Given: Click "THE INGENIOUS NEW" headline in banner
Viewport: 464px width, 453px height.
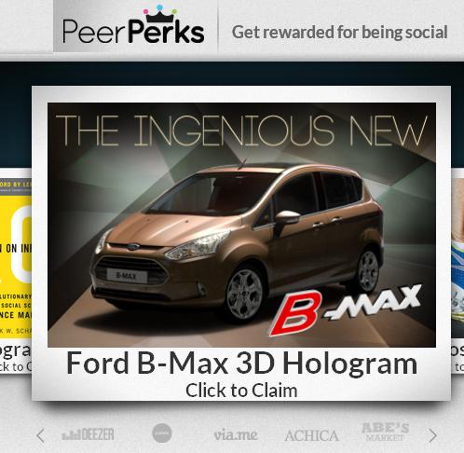Looking at the screenshot, I should (241, 130).
